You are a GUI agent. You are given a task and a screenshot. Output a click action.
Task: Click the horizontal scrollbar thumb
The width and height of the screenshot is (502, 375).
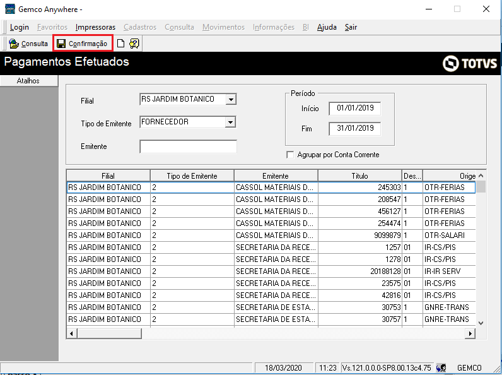pos(109,334)
